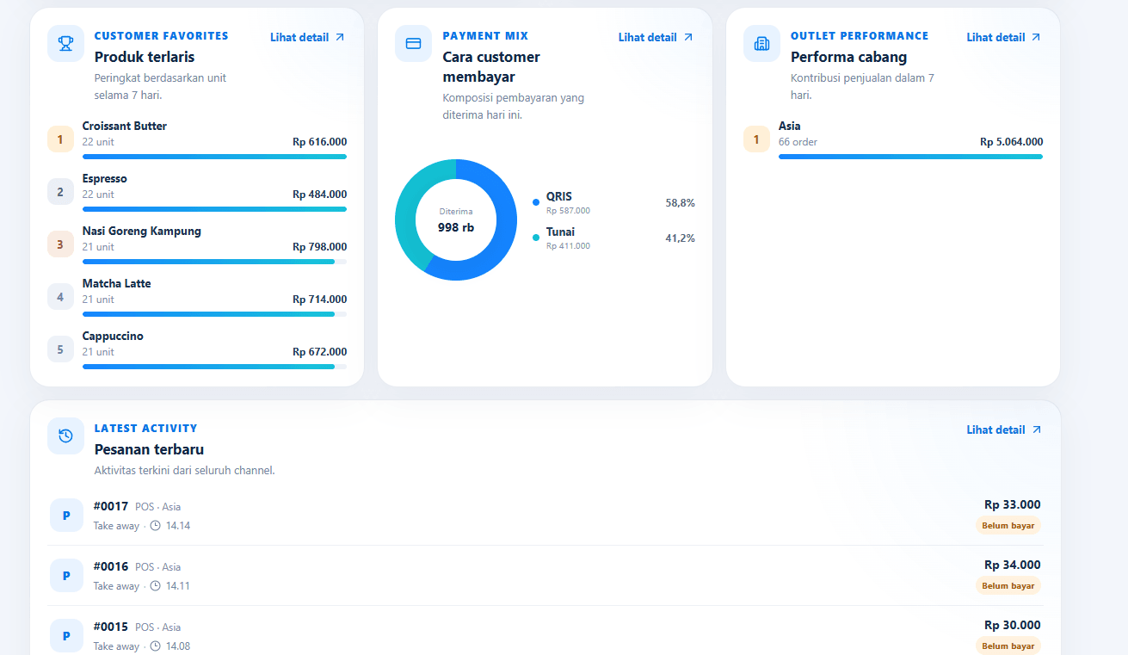Open Lihat detail for Payment Mix
1128x655 pixels.
click(x=656, y=37)
